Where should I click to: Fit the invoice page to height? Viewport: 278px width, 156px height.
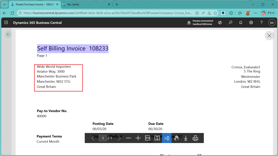pos(157,138)
